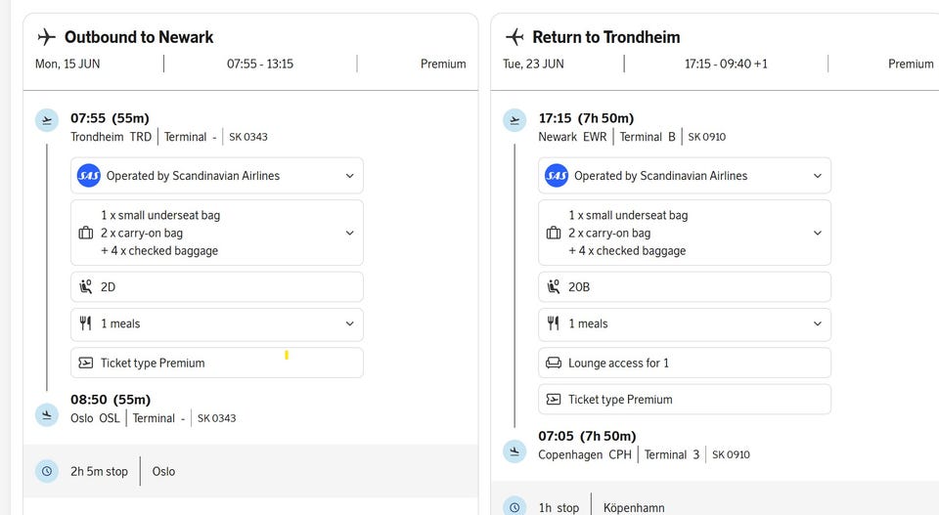The image size is (939, 515).
Task: Click the ticket icon in return Ticket type Premium
Action: (554, 399)
